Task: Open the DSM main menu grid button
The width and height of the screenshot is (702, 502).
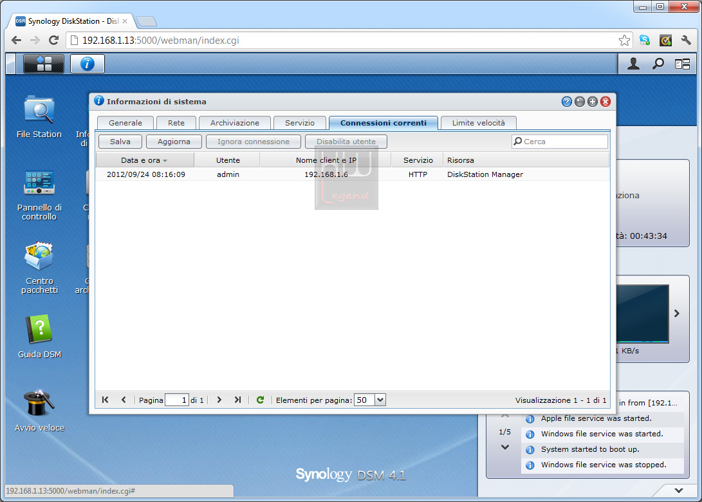Action: click(43, 64)
